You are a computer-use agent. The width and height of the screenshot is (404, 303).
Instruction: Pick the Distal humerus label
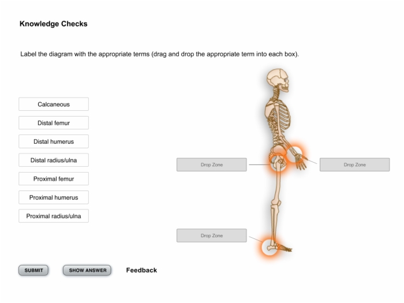[54, 141]
